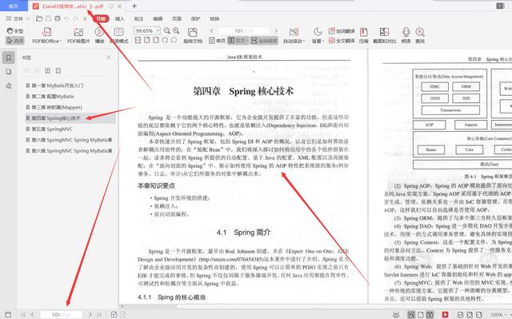Zoom out with minus magnifier
This screenshot has width=512, height=319.
pyautogui.click(x=167, y=30)
